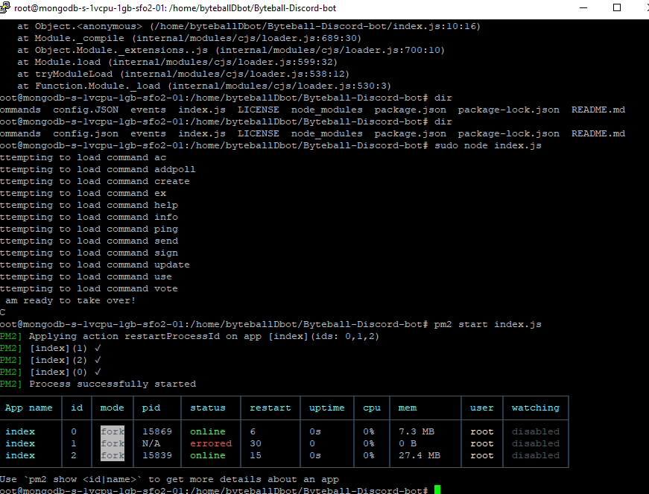Click the 'mem' column header

point(408,408)
